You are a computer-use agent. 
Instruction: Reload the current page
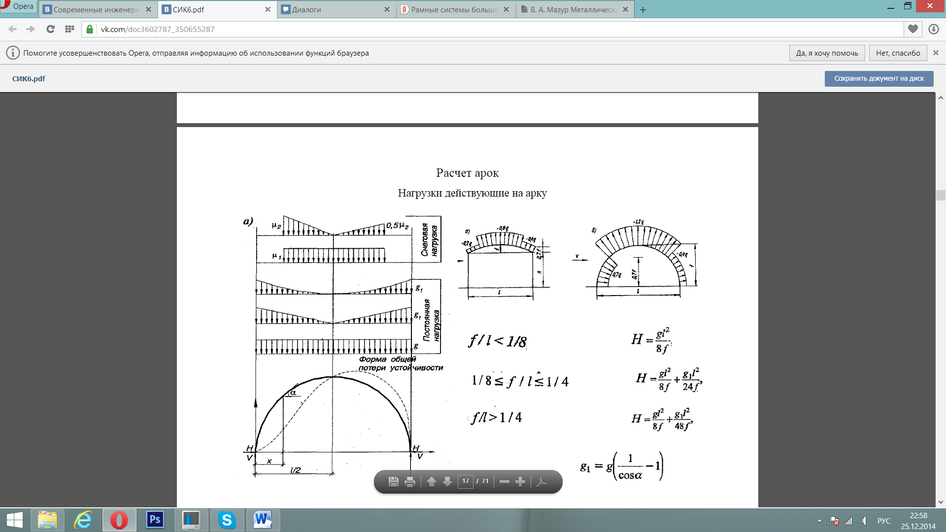50,29
